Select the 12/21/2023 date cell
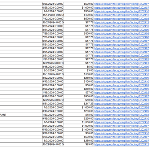 [x=53, y=63]
